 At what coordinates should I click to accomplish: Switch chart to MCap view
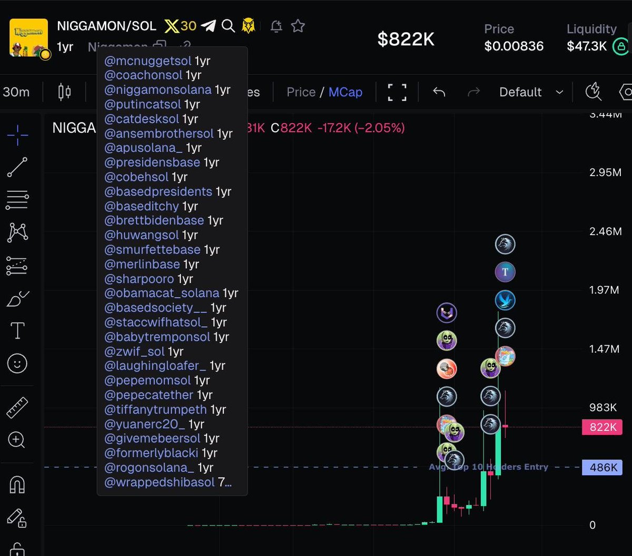click(345, 92)
